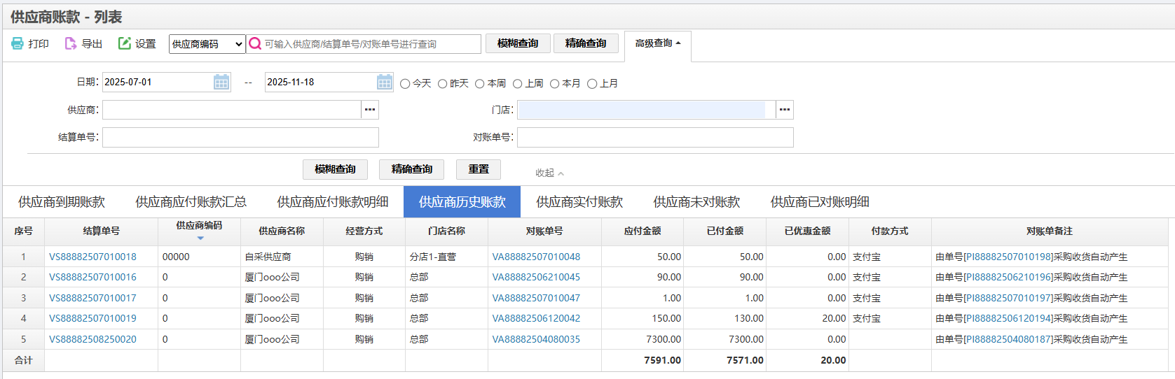Open the end date calendar picker

pyautogui.click(x=385, y=83)
